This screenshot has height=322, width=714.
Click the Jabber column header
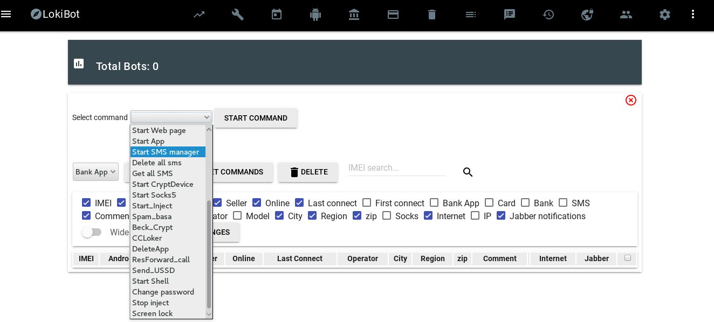click(x=596, y=258)
